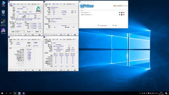Expand 工具 dropdown arrow in the DDR4 memory timings window
This screenshot has height=95, width=169.
point(29,70)
